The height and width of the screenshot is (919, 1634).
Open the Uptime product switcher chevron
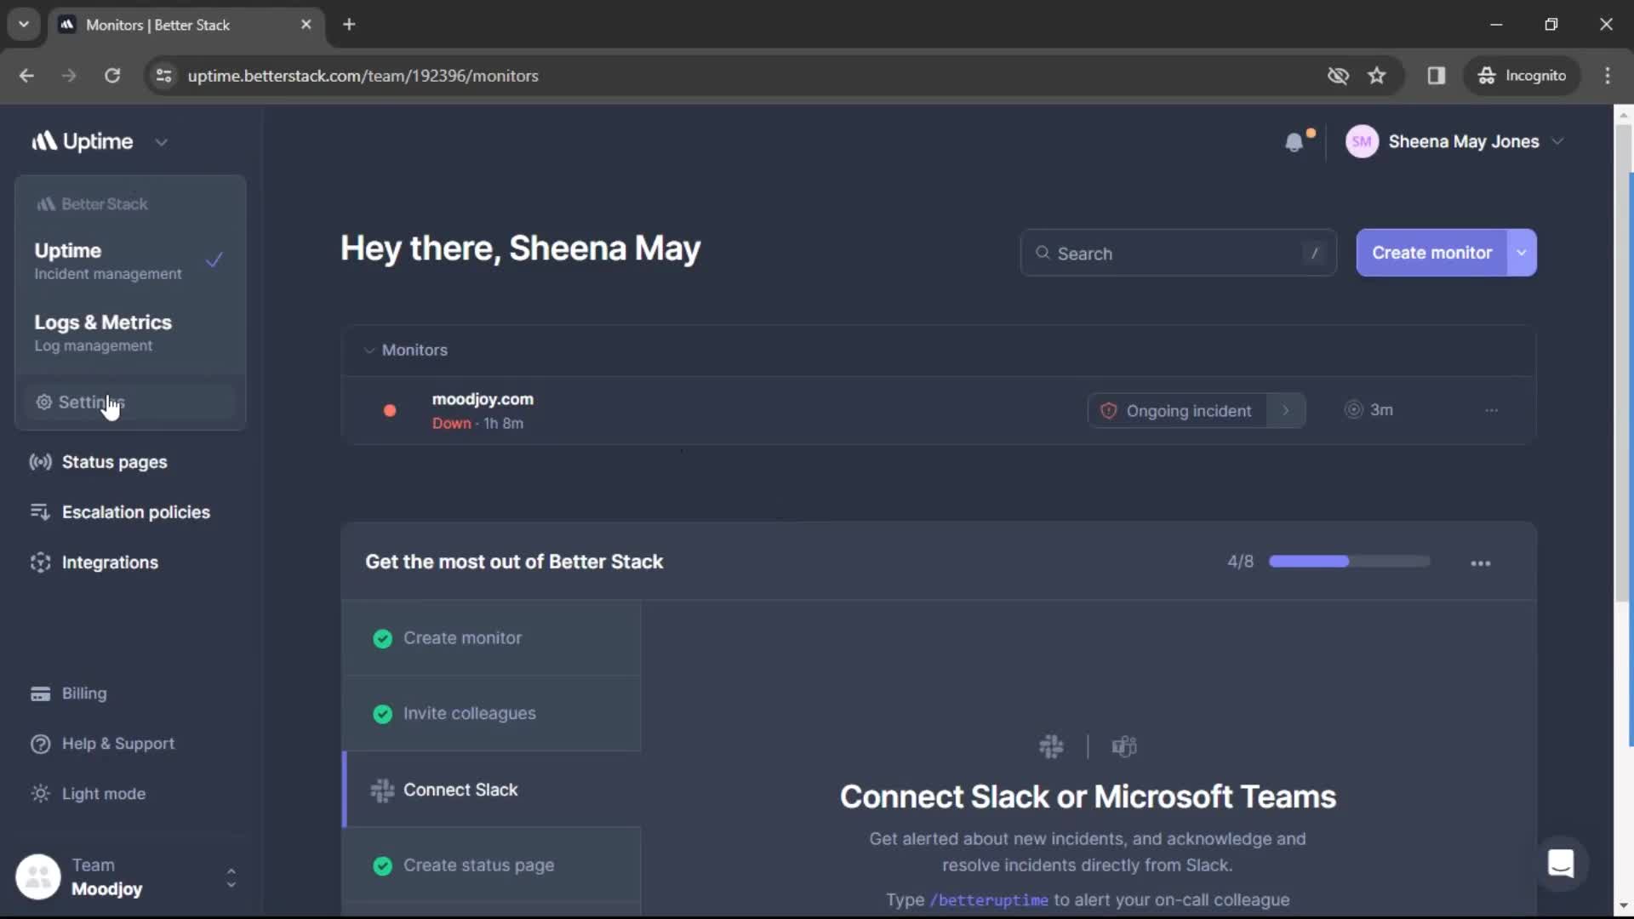[162, 142]
